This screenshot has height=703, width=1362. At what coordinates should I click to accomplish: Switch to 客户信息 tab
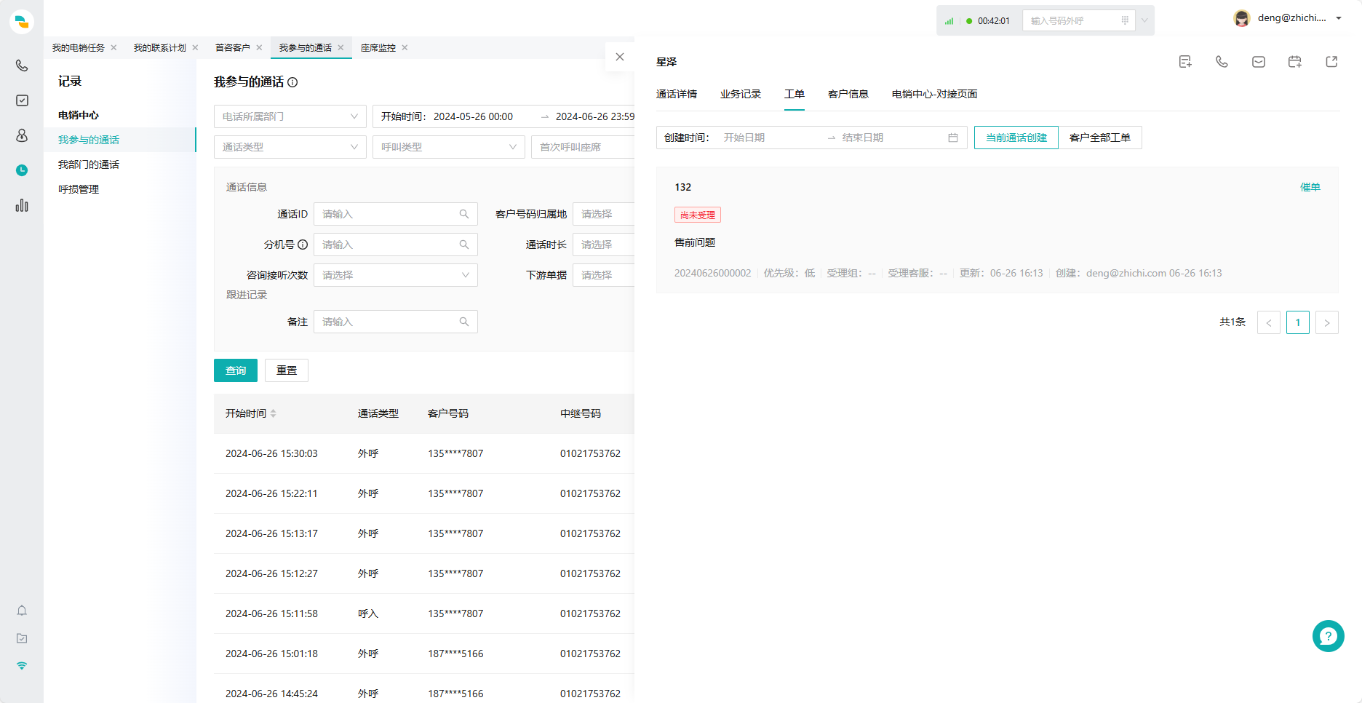(x=848, y=94)
